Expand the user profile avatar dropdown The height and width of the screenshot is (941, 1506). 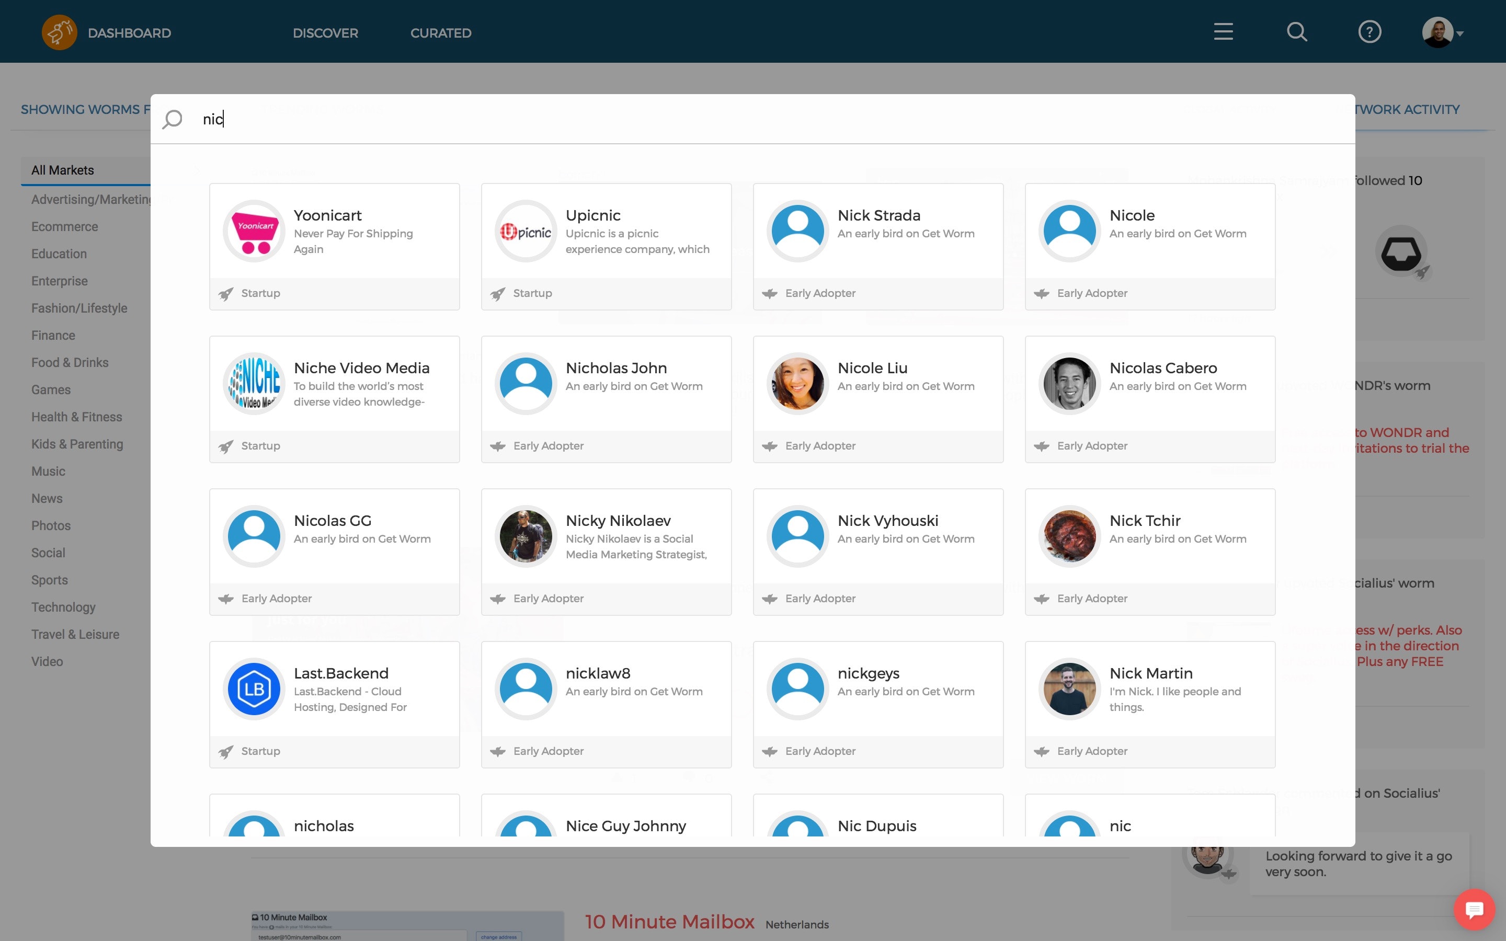[1443, 32]
